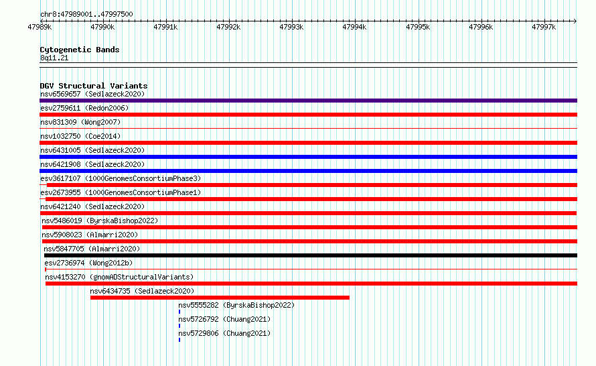Open variant label nsv5908023 (Almarri2020)
Viewport: 596px width, 366px height.
pos(90,235)
